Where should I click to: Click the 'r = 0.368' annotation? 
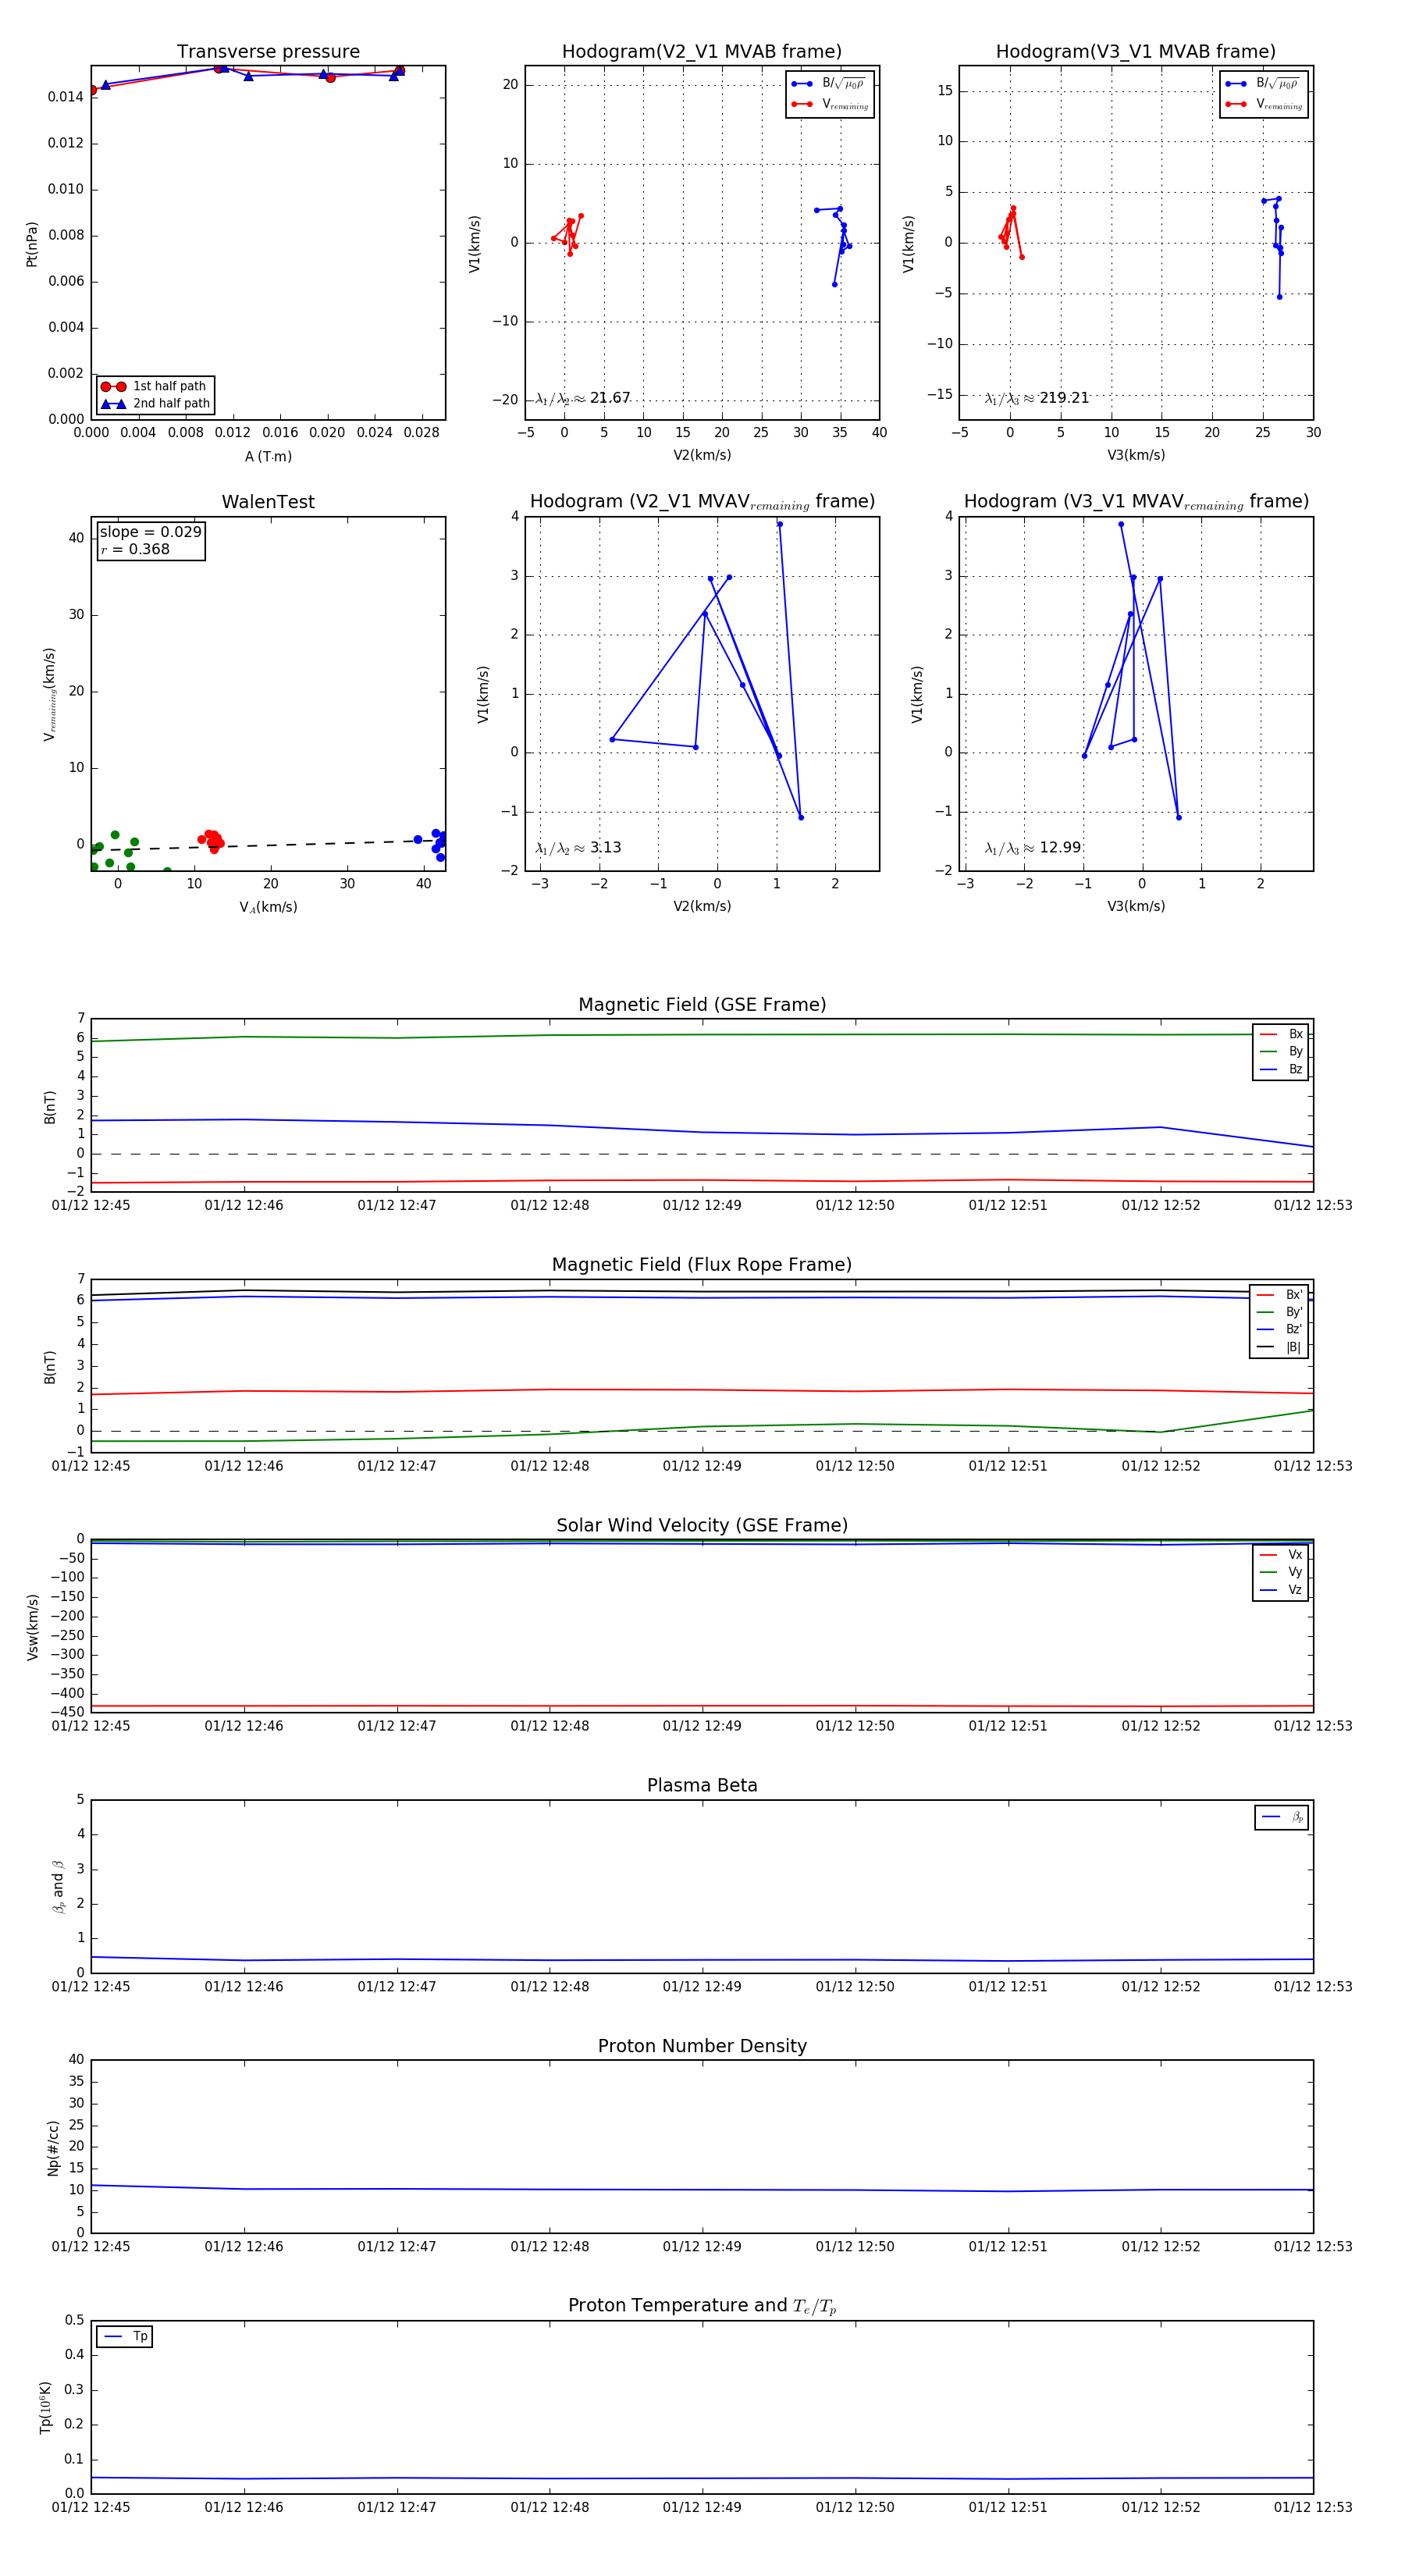coord(135,549)
